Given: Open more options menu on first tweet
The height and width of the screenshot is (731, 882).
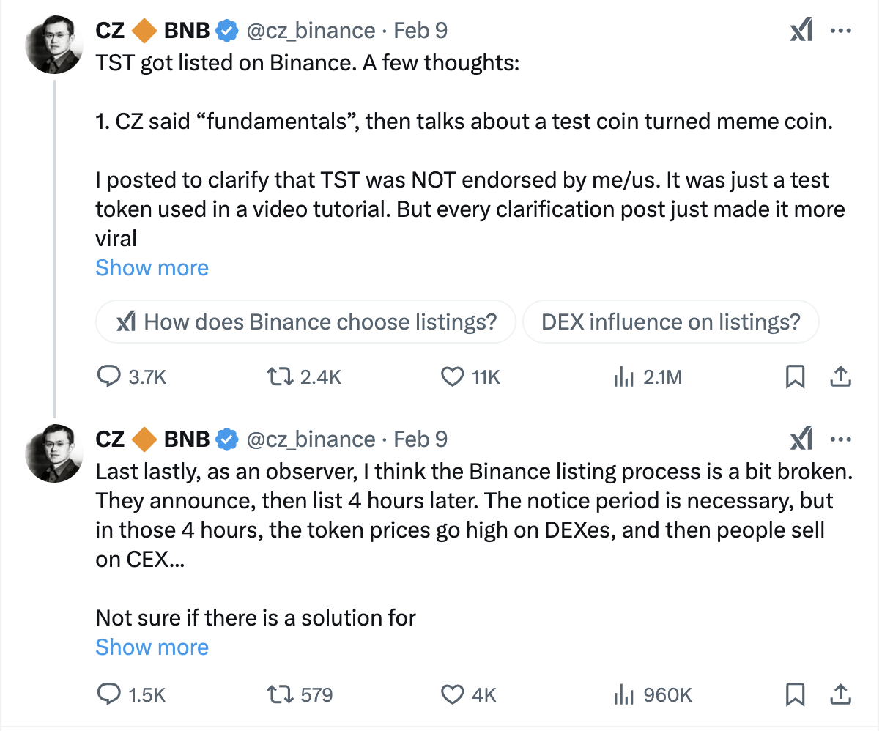Looking at the screenshot, I should 840,31.
